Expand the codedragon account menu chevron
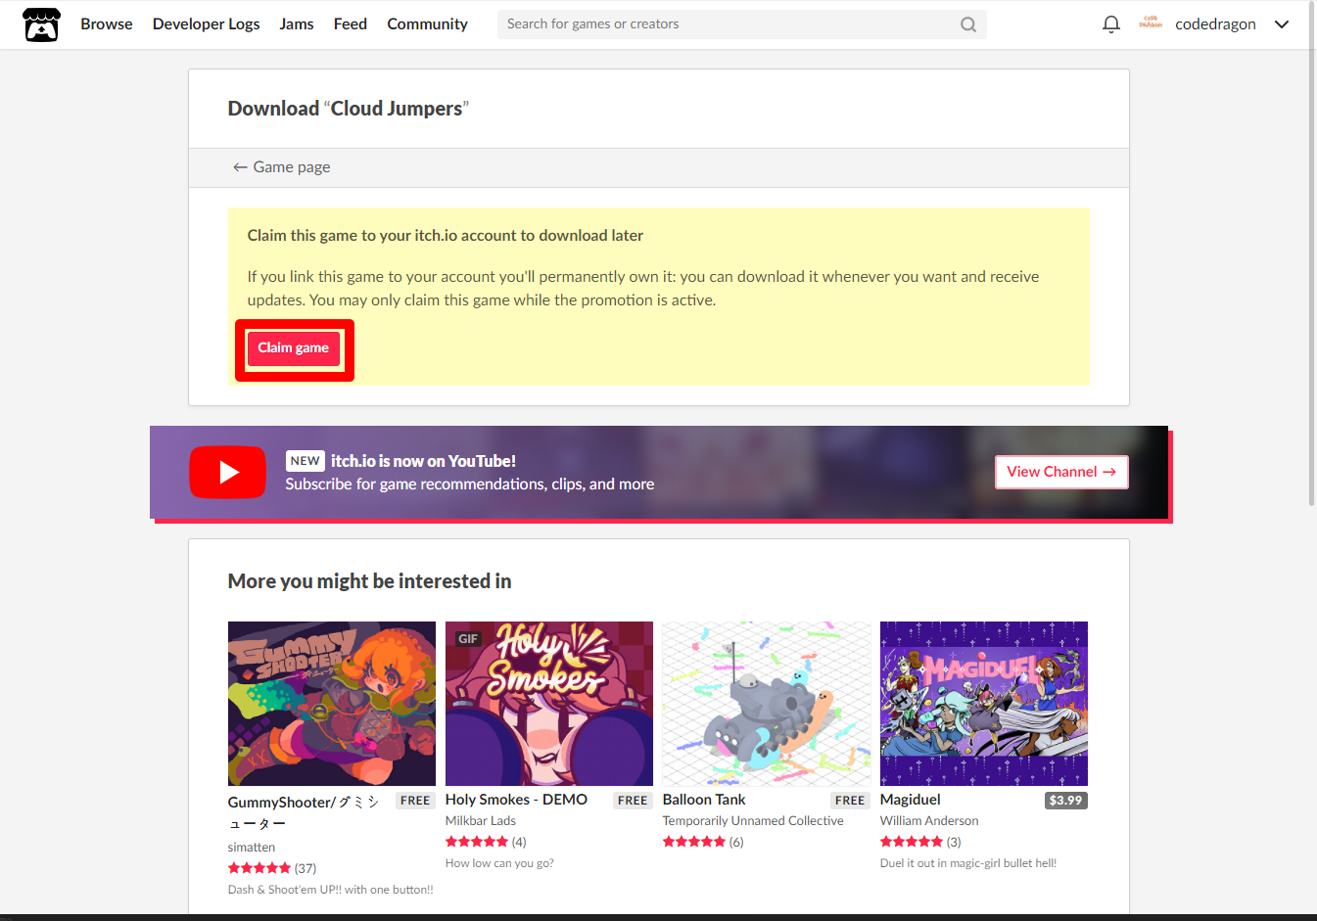Viewport: 1317px width, 921px height. click(x=1281, y=24)
